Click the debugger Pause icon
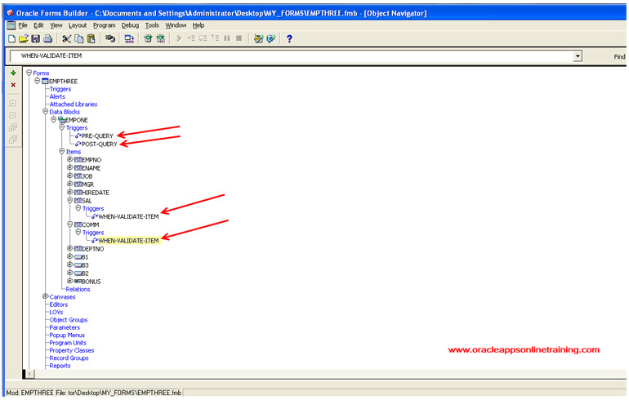The image size is (629, 400). click(227, 38)
